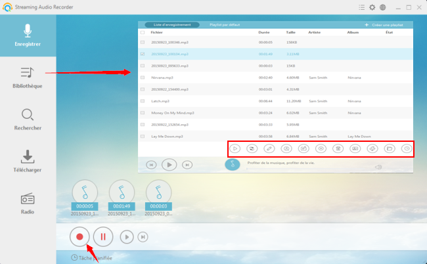Image resolution: width=427 pixels, height=264 pixels.
Task: Switch to Liste d'enregistrement tab
Action: pyautogui.click(x=172, y=25)
